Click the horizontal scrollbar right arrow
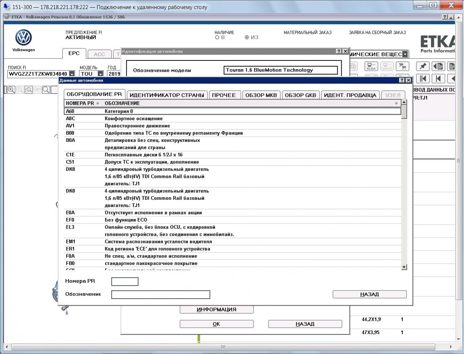This screenshot has height=354, width=464. pos(451,347)
